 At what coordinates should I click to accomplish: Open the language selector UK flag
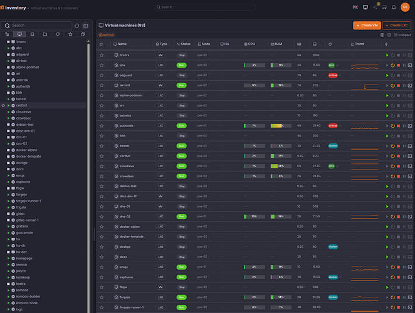pos(356,7)
